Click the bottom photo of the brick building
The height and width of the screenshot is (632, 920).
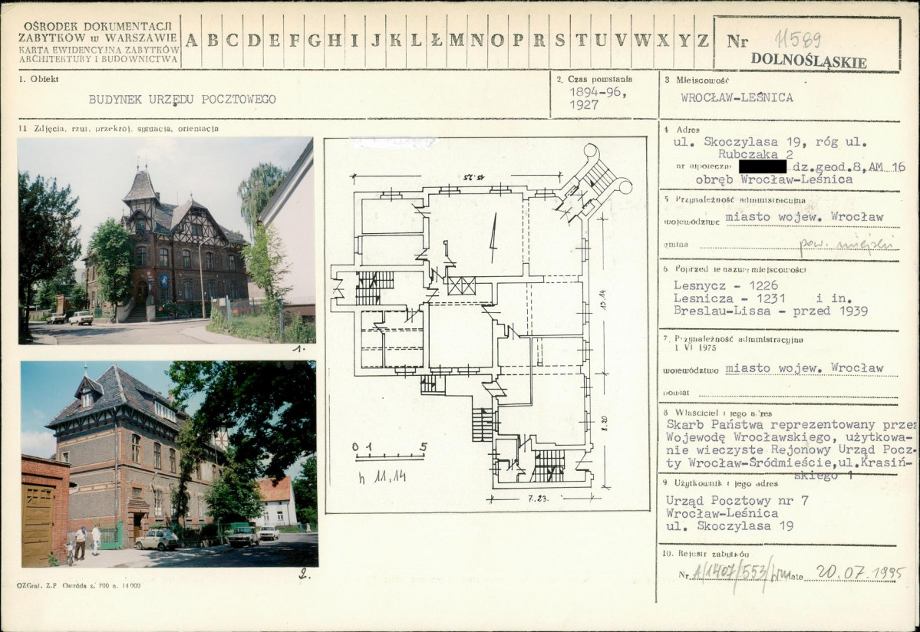click(169, 464)
